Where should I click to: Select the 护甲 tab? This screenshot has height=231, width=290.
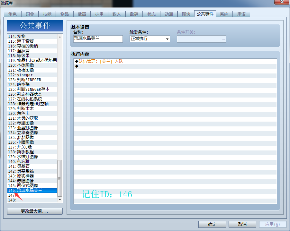(99, 14)
